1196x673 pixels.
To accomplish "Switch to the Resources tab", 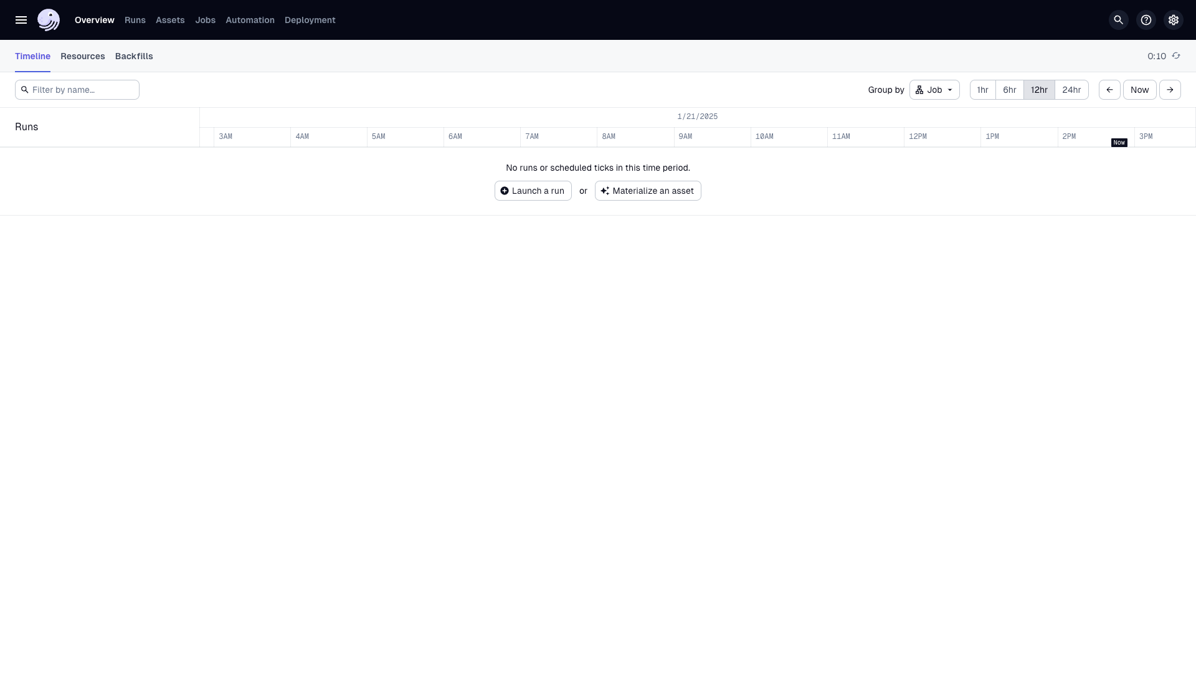I will [x=82, y=56].
